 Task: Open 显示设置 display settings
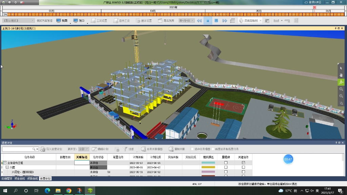pos(144,21)
